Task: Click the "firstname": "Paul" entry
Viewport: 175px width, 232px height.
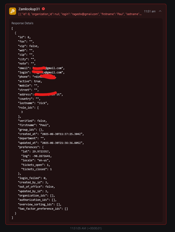Action: [34, 125]
